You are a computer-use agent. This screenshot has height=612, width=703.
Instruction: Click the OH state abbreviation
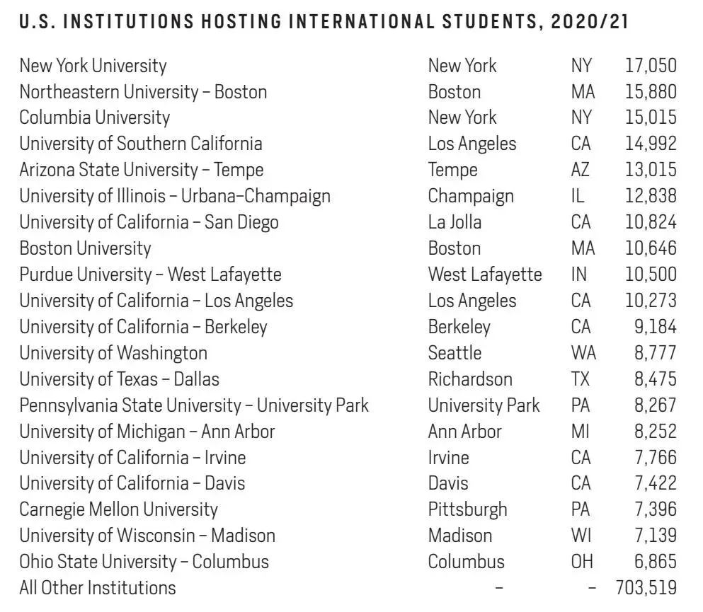580,562
